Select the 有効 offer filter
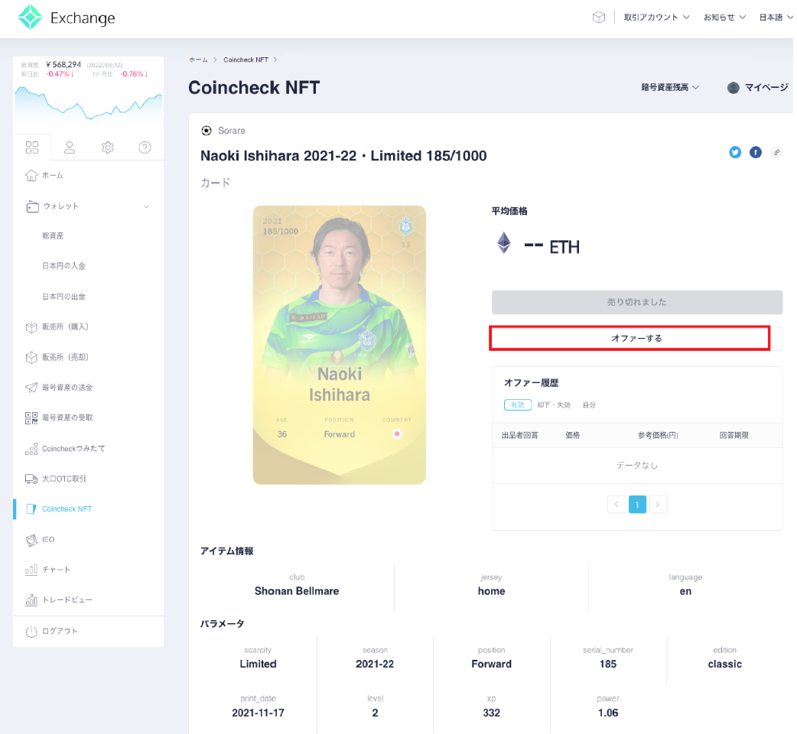 tap(518, 404)
